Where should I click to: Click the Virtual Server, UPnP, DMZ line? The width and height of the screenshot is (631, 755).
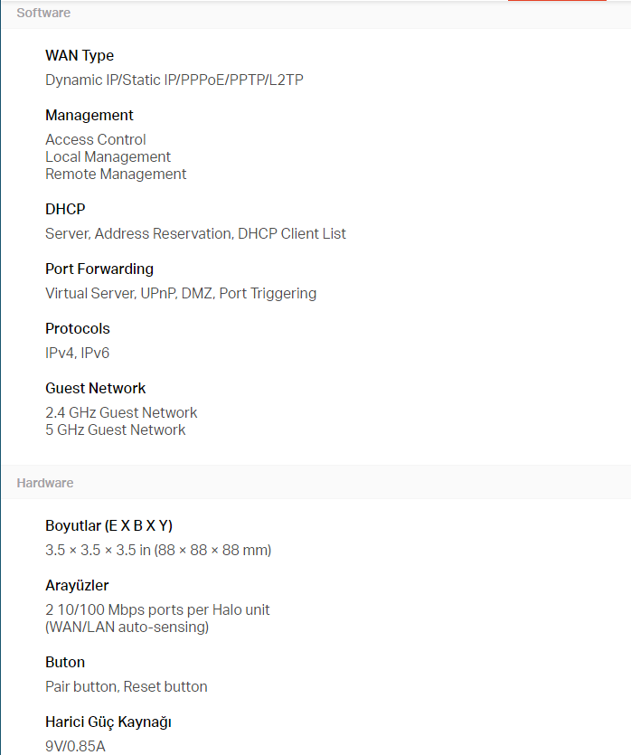[181, 294]
